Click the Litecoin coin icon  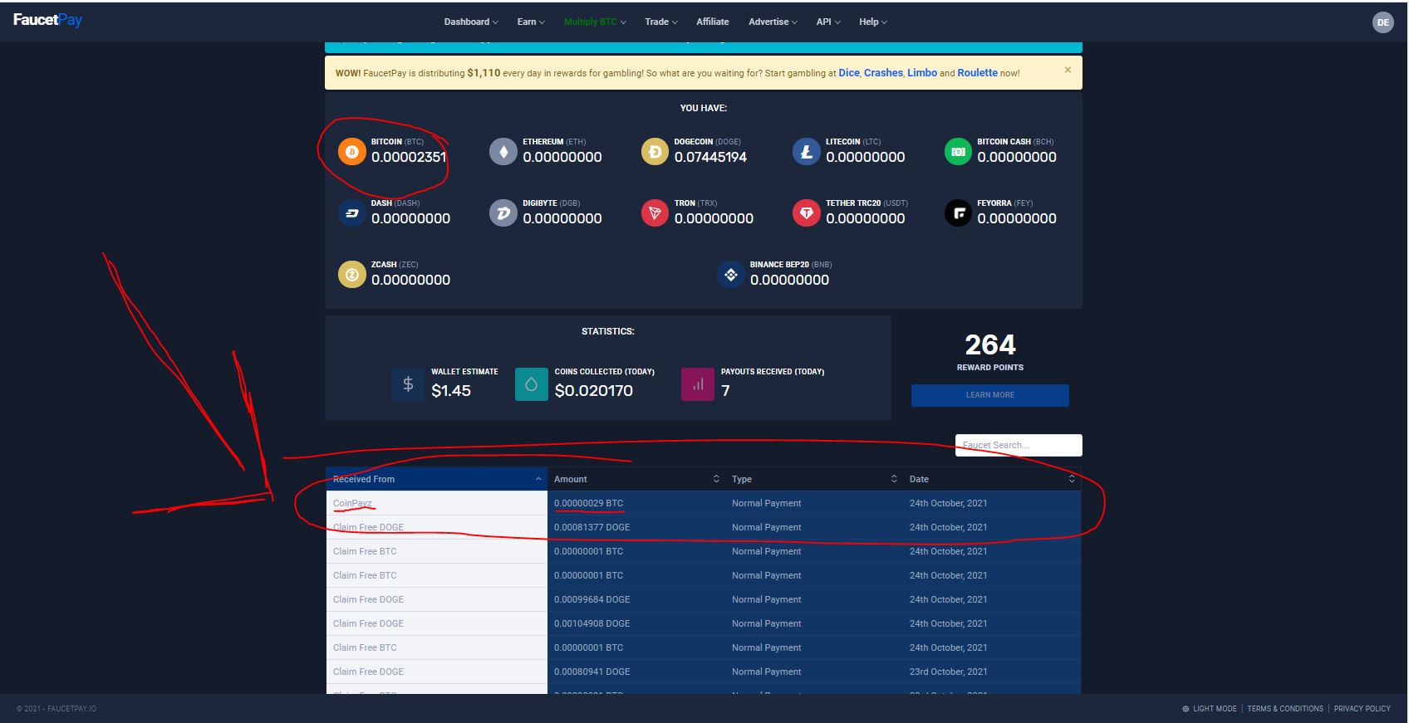point(806,152)
